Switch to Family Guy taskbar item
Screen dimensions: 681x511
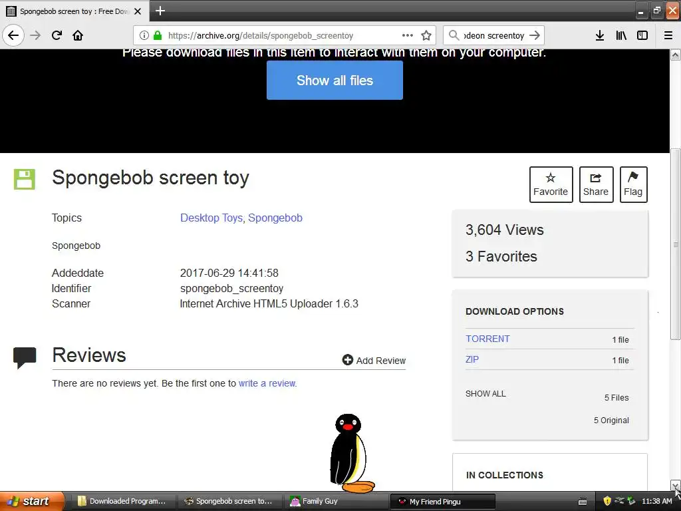[335, 501]
